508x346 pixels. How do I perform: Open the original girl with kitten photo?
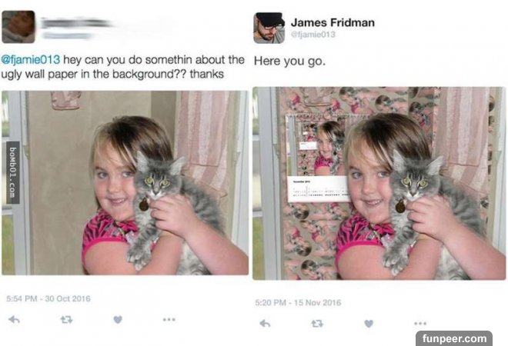[125, 183]
